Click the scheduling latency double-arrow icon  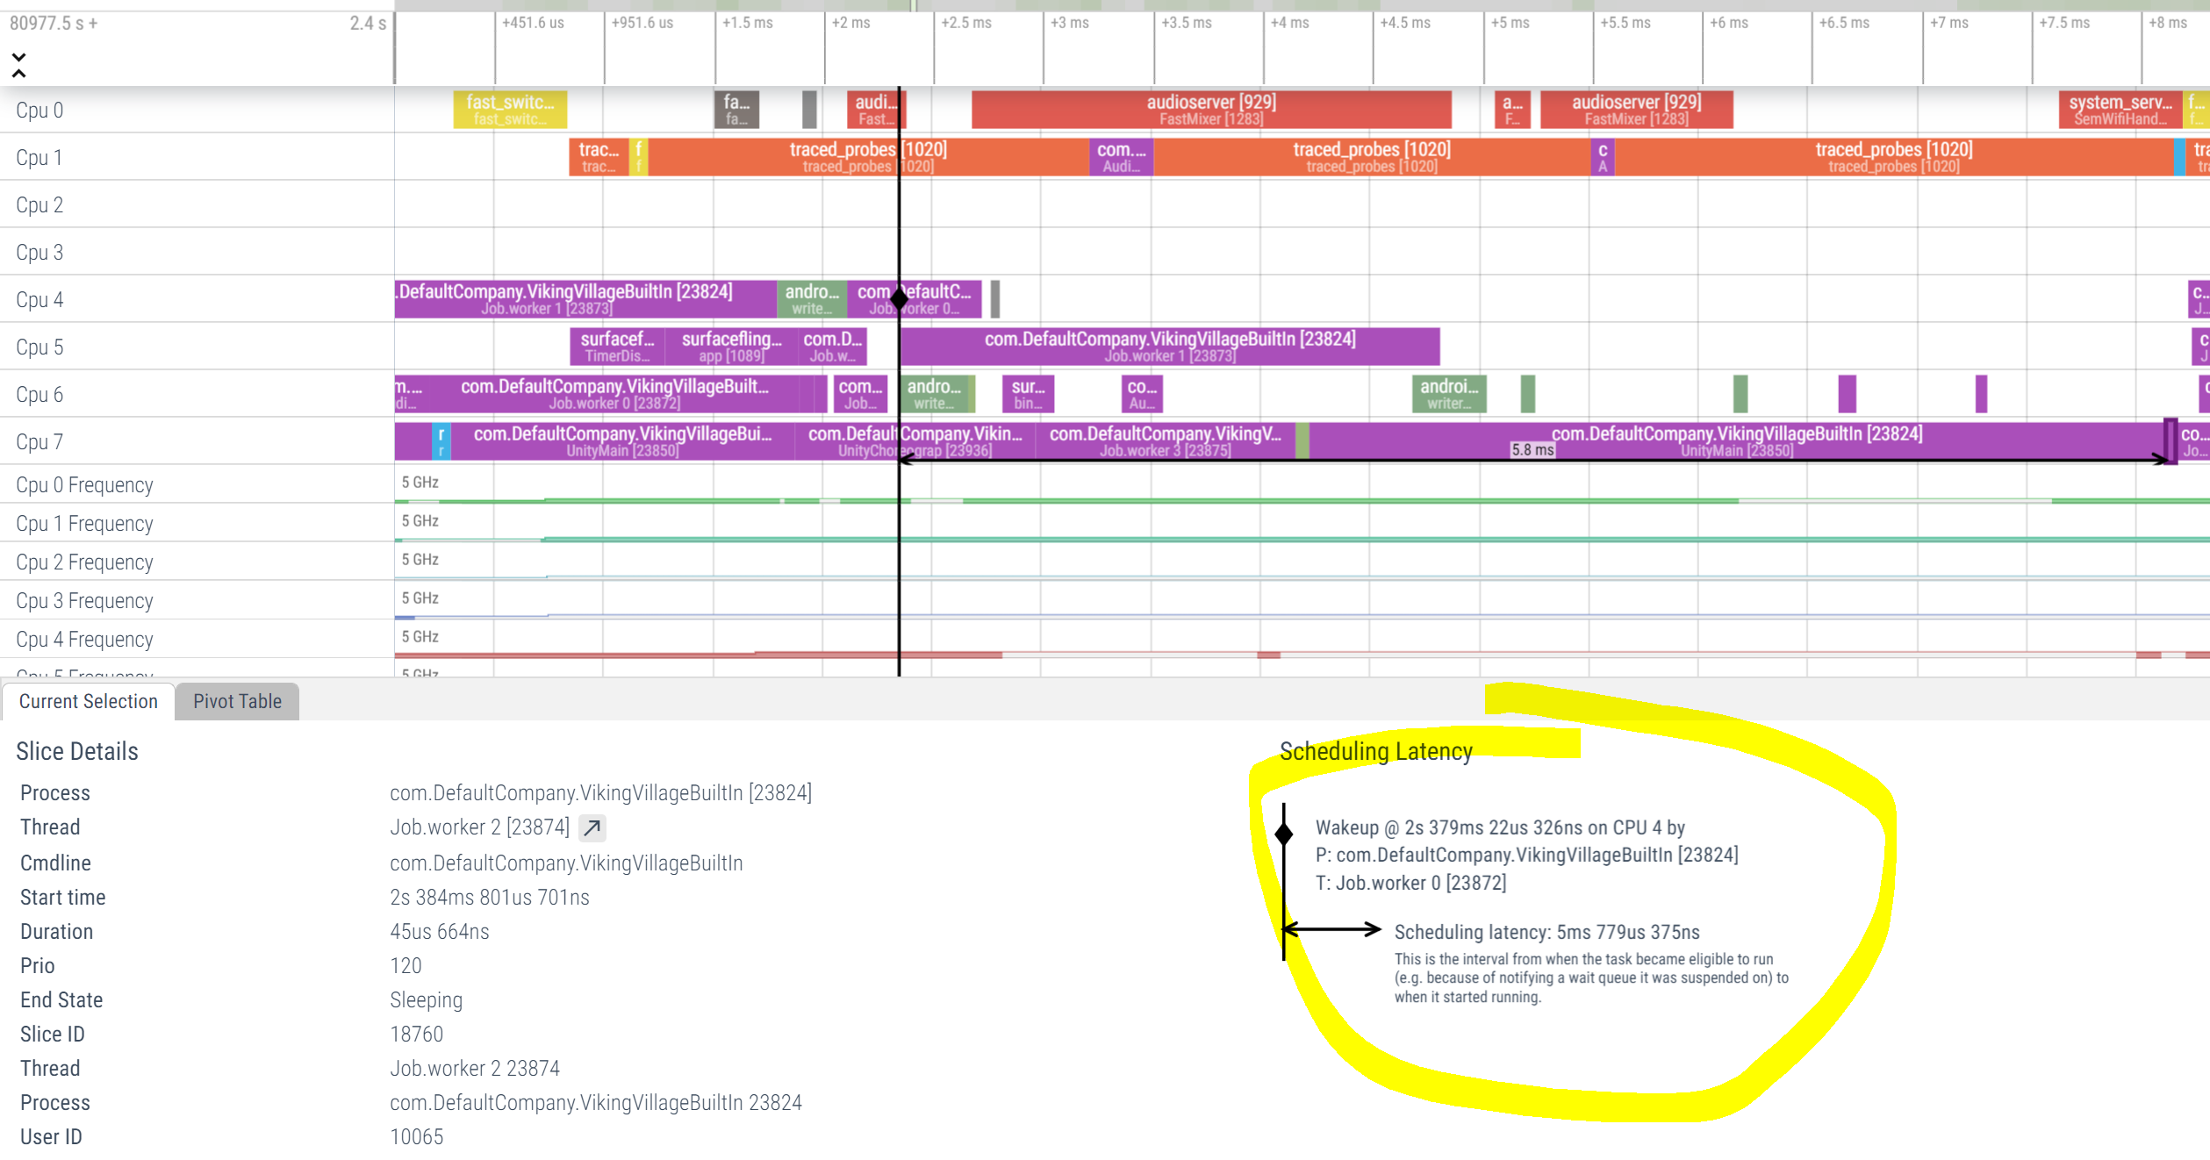1331,929
